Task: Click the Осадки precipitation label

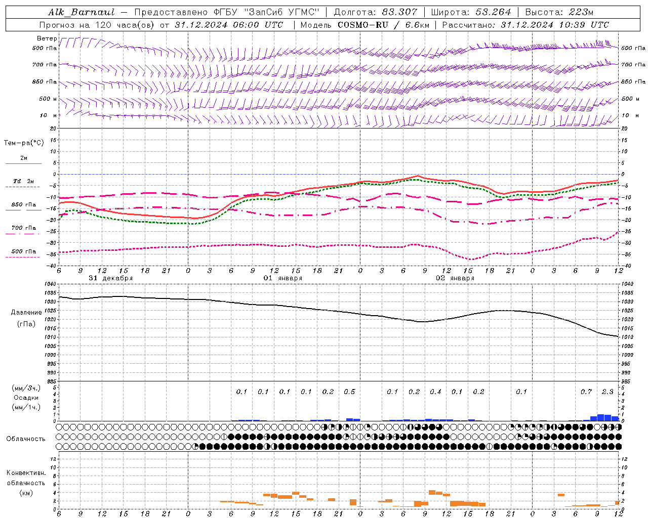Action: coord(26,398)
